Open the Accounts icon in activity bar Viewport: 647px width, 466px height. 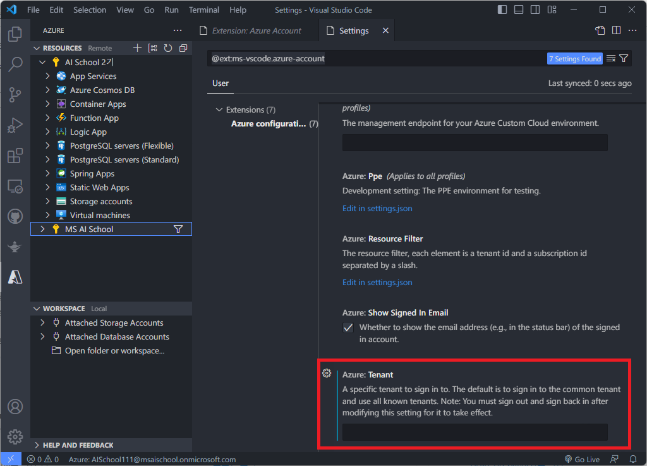[15, 407]
